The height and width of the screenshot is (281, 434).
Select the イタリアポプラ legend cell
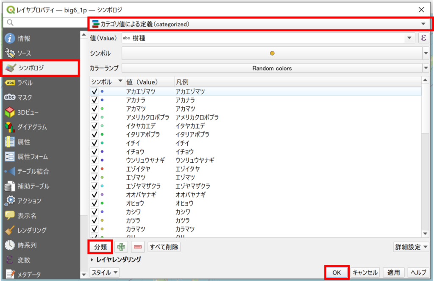click(192, 134)
